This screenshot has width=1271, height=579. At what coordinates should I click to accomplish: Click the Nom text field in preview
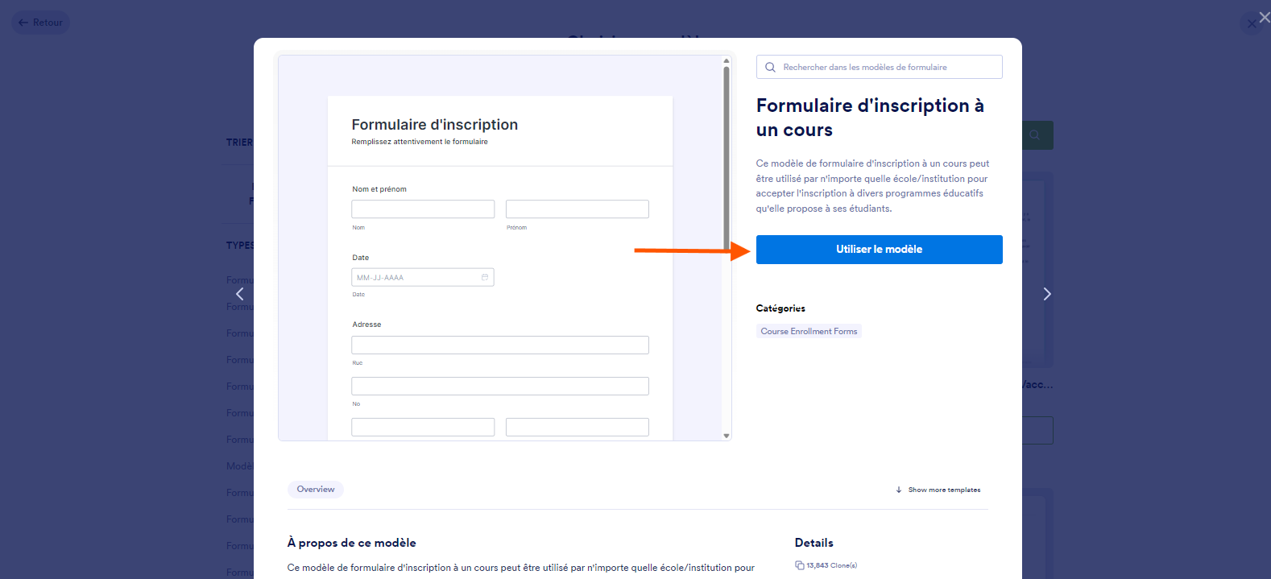click(x=423, y=209)
